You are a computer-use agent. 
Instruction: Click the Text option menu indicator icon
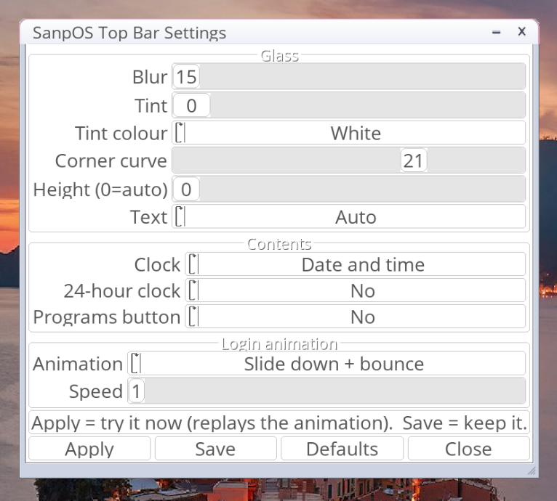tap(180, 217)
